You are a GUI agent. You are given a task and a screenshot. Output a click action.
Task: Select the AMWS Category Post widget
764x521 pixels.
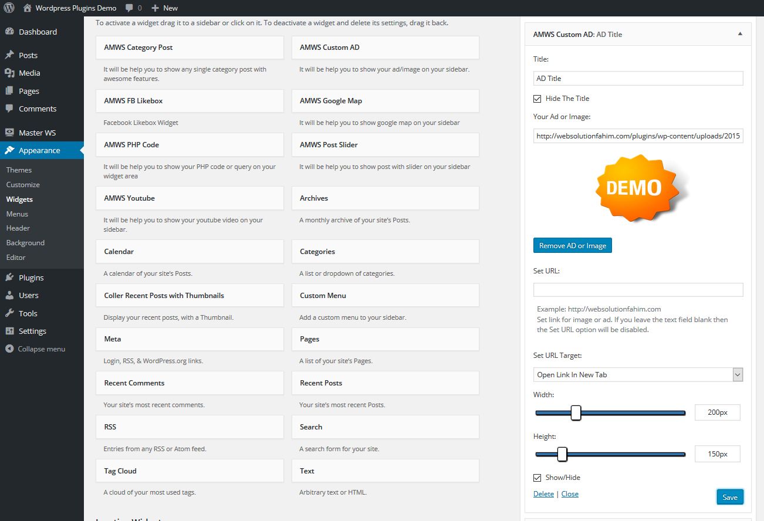click(190, 48)
